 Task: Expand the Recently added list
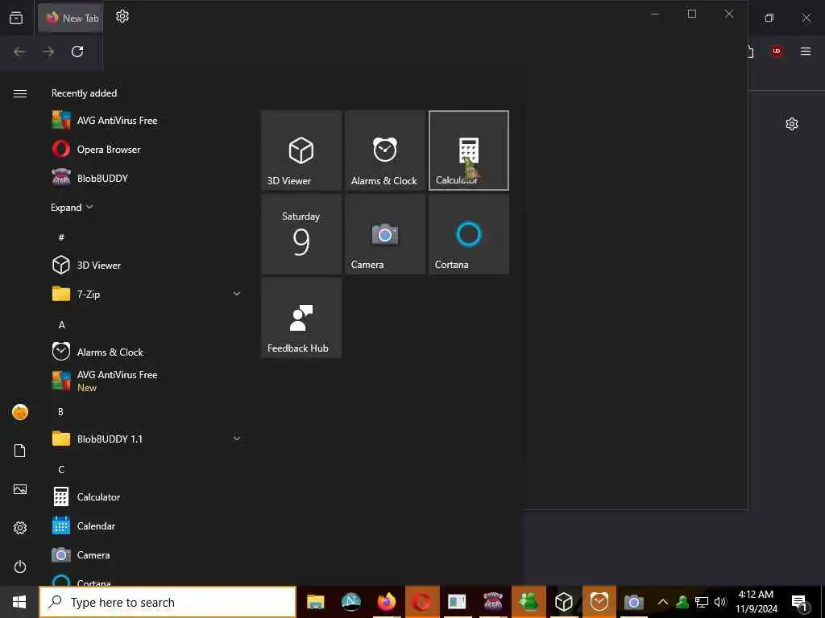(72, 207)
